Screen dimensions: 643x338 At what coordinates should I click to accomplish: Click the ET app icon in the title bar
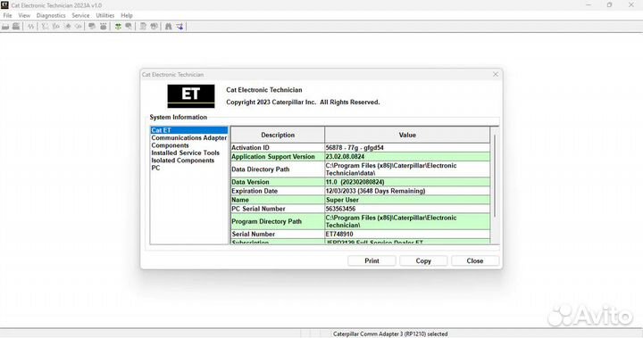[5, 5]
